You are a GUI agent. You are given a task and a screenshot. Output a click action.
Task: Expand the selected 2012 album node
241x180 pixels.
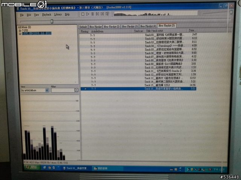coord(20,33)
